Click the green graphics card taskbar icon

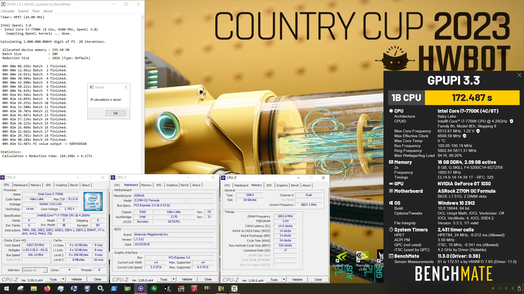click(127, 289)
